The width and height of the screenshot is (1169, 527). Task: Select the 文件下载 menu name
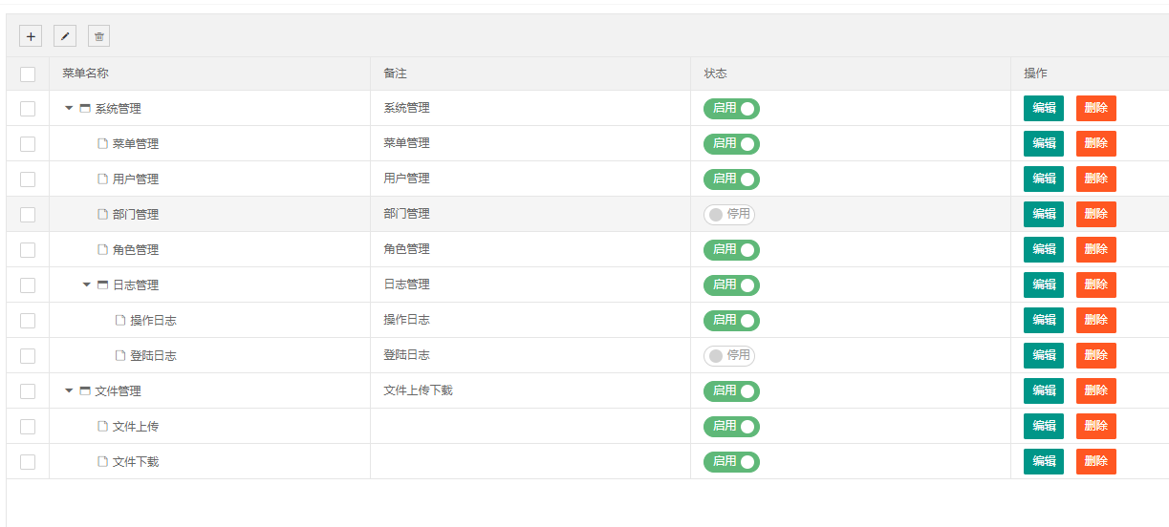click(x=136, y=462)
